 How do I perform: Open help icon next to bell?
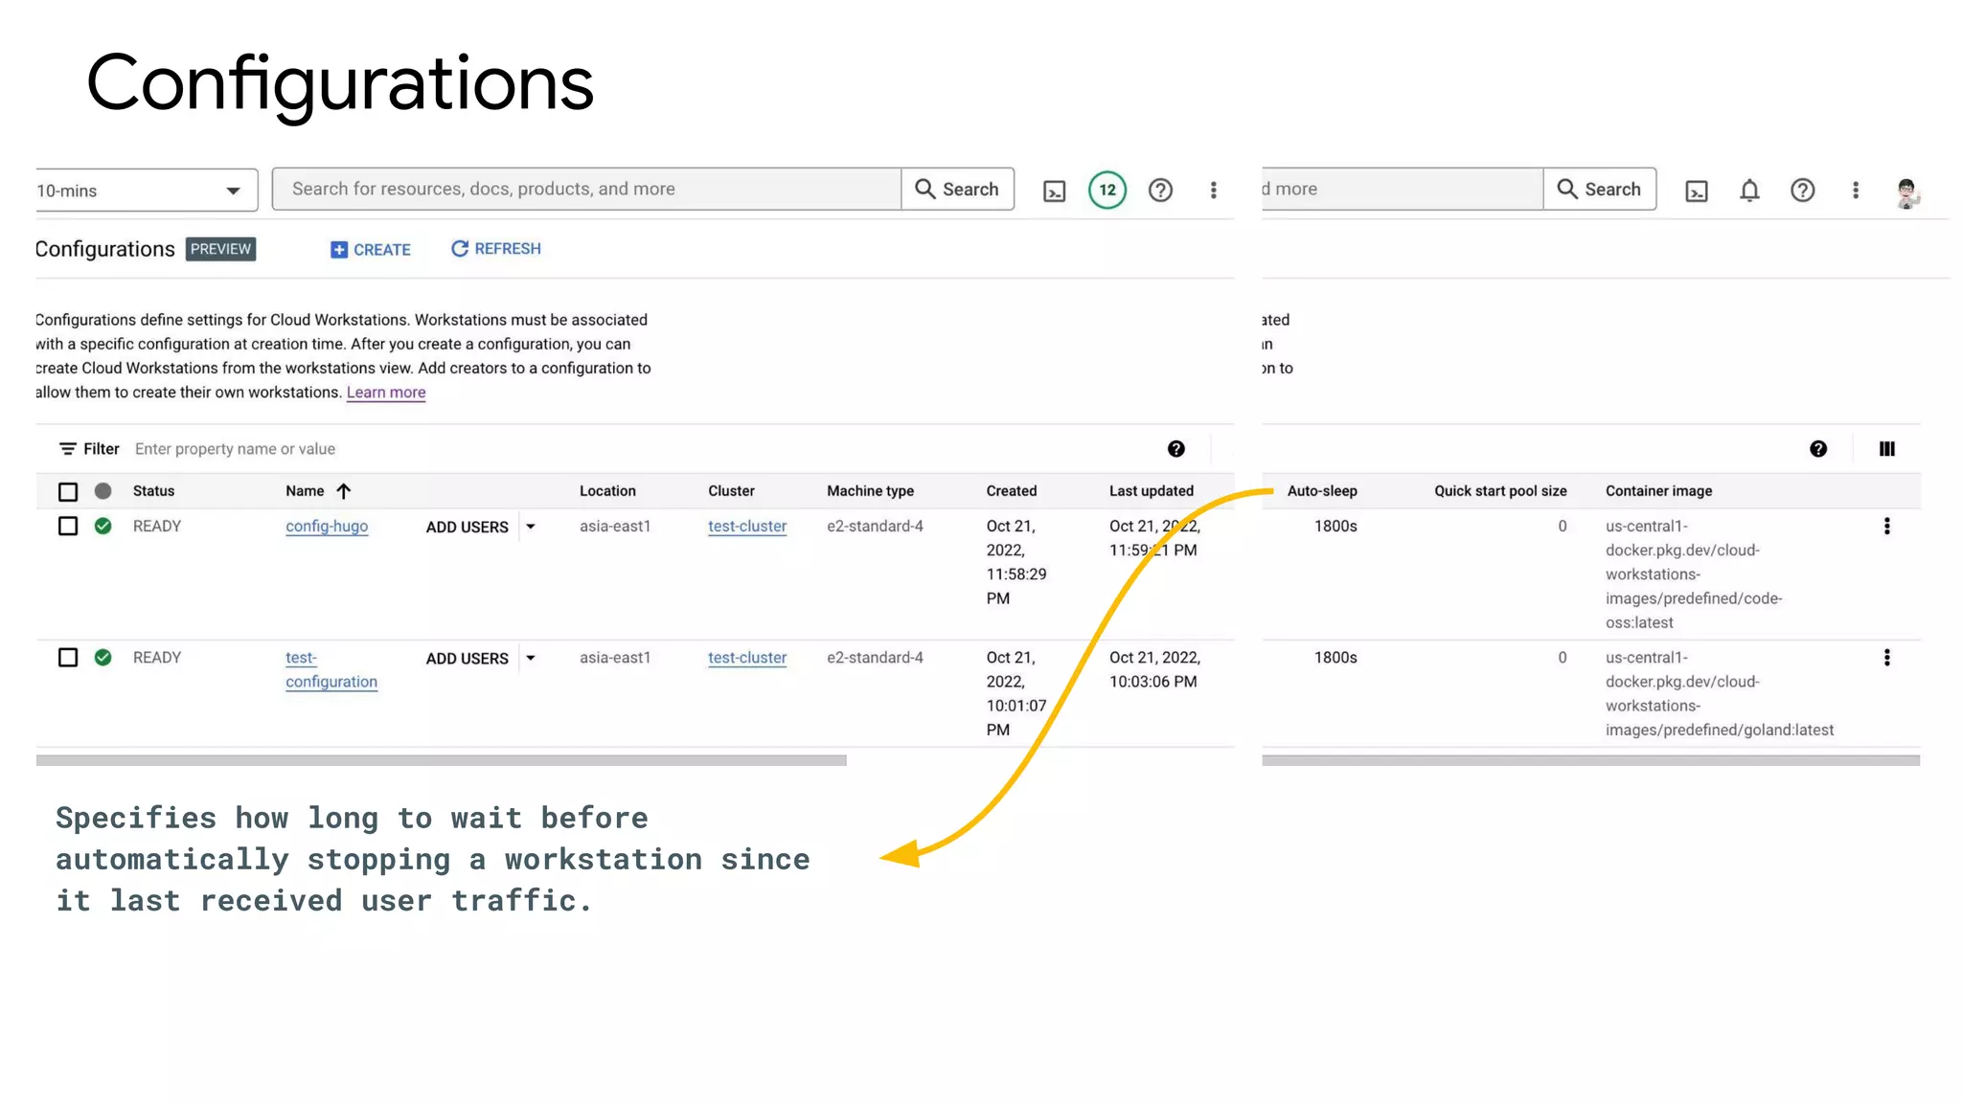(x=1802, y=190)
